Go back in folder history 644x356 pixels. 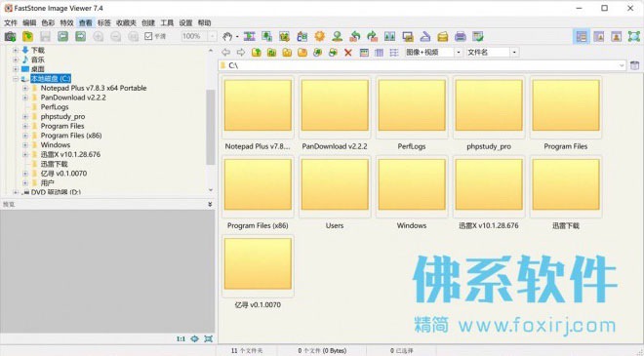point(226,52)
